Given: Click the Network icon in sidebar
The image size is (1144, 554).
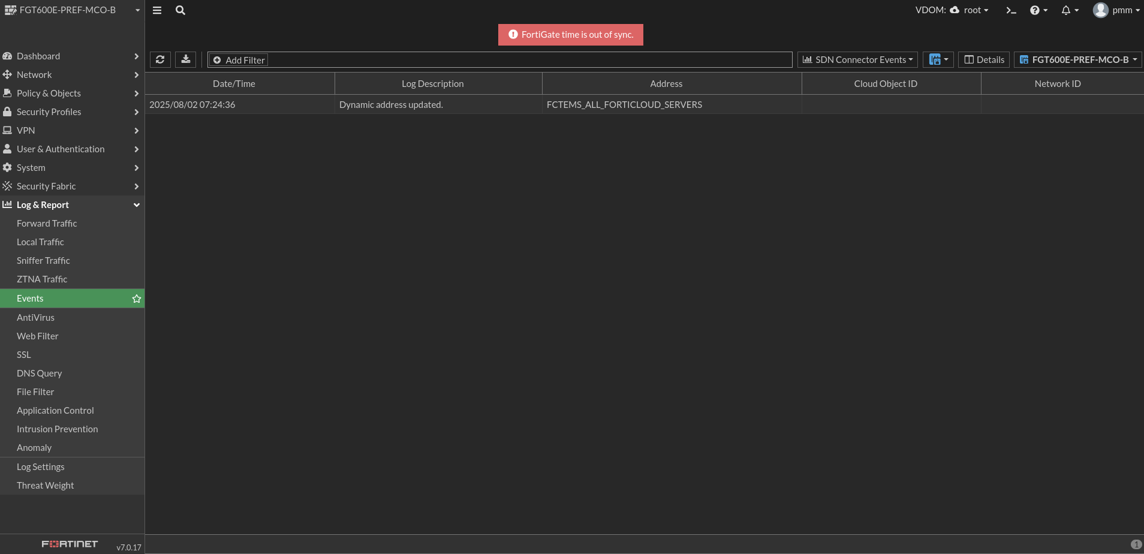Looking at the screenshot, I should 7,74.
